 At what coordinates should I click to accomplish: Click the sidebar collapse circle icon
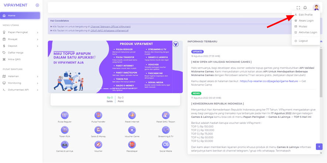pos(37,5)
